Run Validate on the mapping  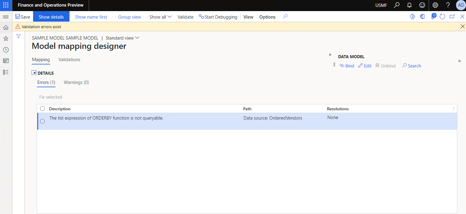(185, 17)
